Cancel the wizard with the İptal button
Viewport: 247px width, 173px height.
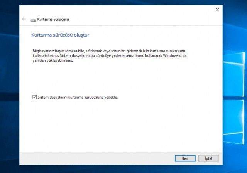209,158
